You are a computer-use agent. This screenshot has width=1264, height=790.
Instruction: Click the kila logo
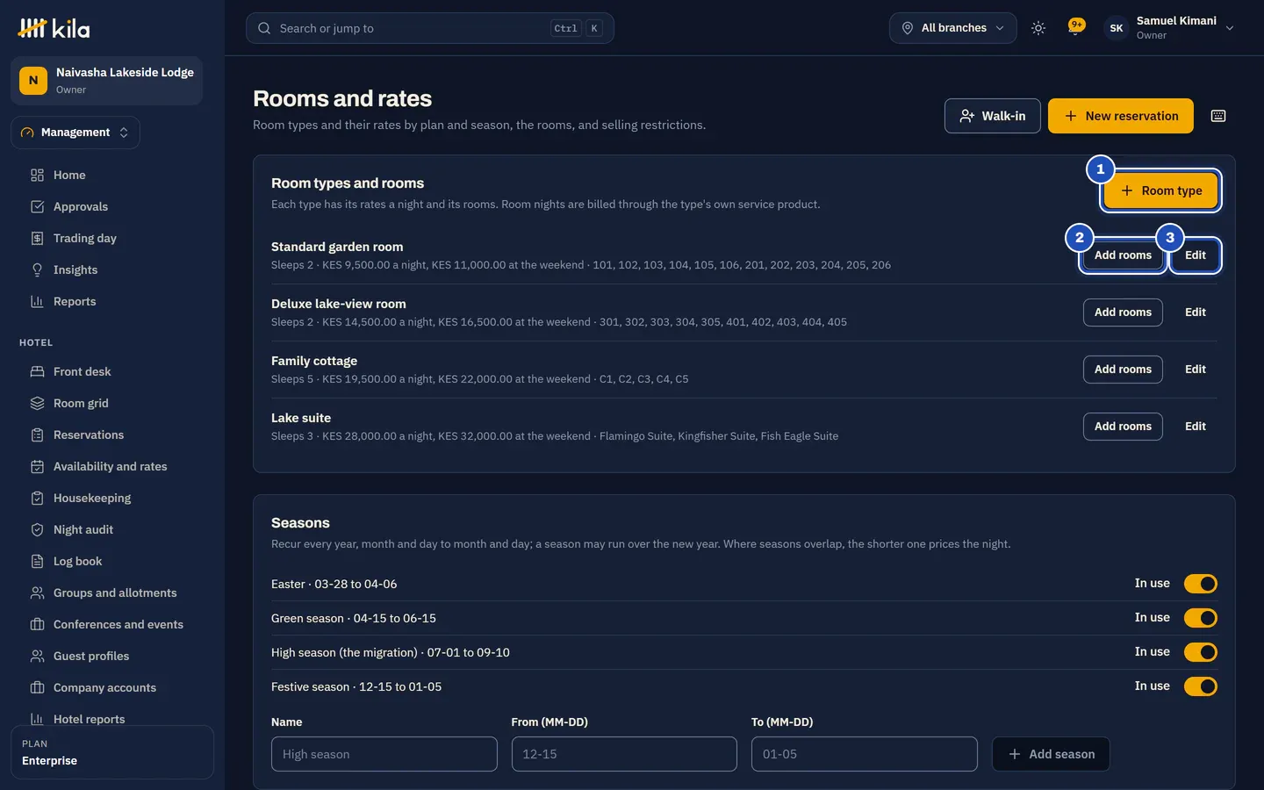54,28
